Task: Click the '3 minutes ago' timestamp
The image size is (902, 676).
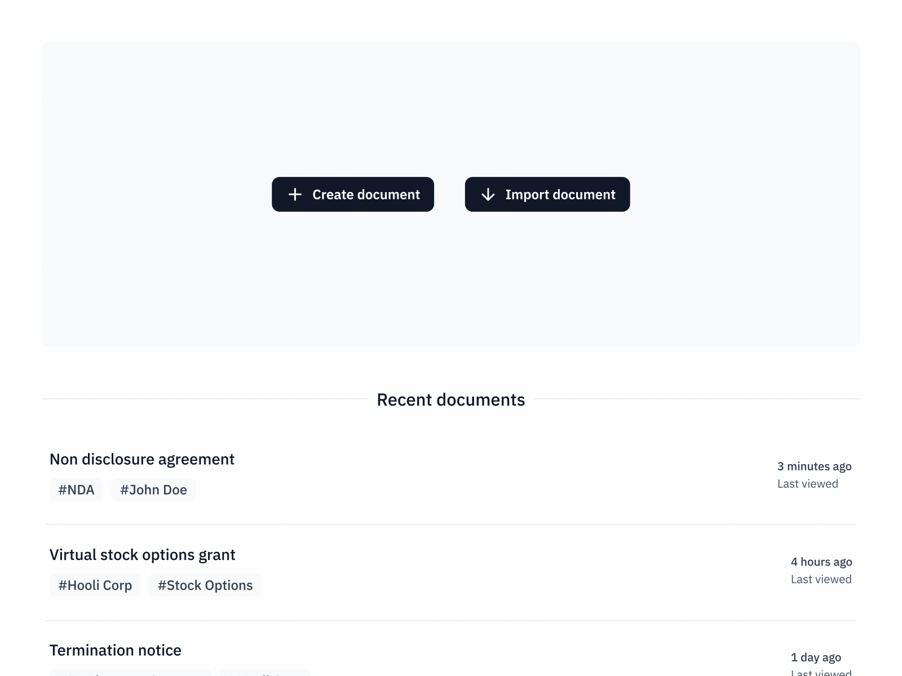Action: [814, 466]
